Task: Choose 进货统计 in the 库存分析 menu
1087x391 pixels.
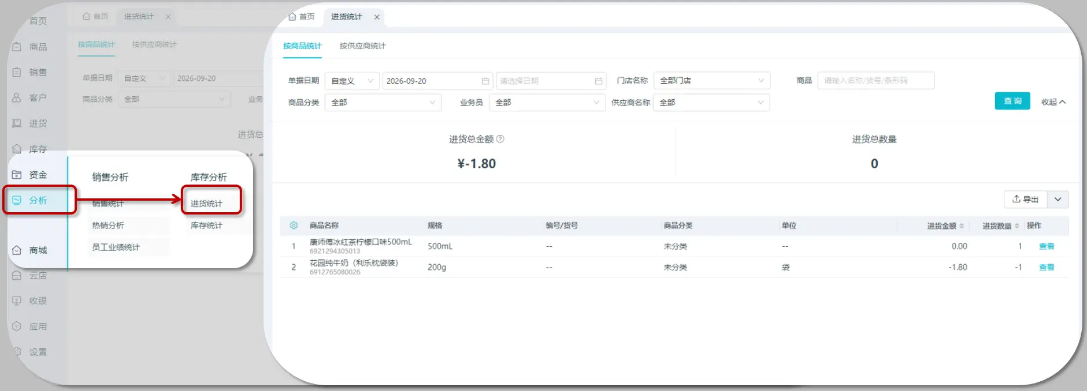Action: point(206,204)
